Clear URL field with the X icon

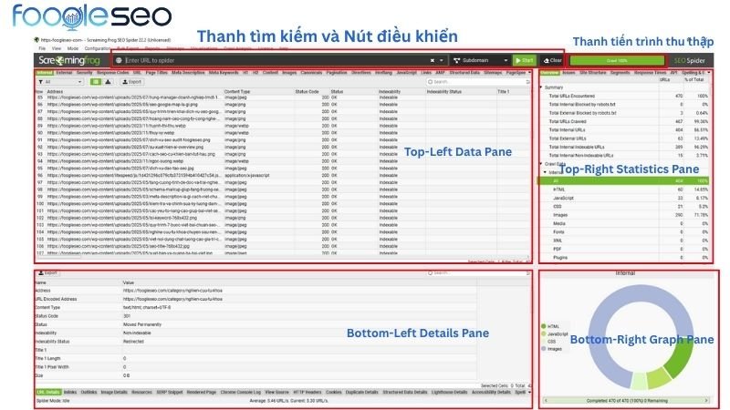pos(432,60)
